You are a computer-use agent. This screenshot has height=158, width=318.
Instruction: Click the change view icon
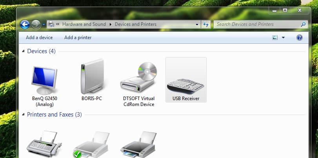click(x=275, y=38)
